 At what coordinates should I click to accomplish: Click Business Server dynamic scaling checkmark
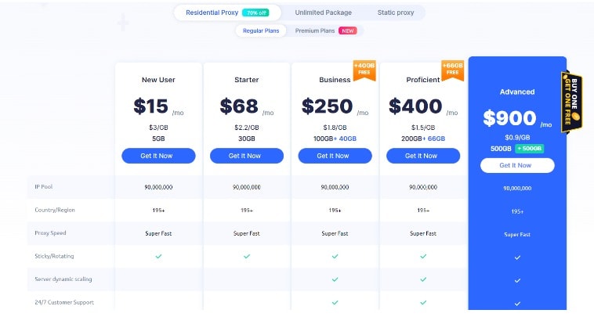[x=335, y=279]
